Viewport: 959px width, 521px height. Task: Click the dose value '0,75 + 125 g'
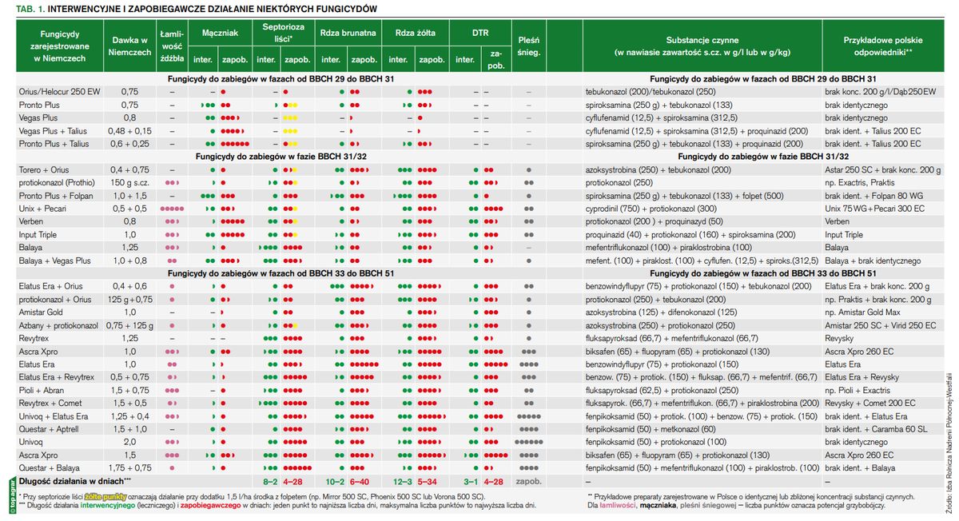(129, 325)
